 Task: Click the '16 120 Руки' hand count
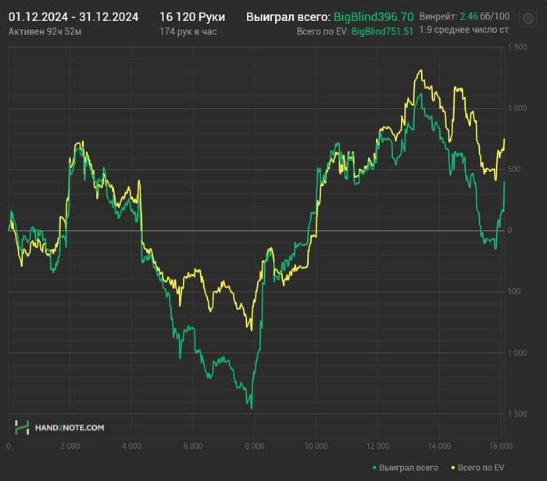click(x=192, y=16)
